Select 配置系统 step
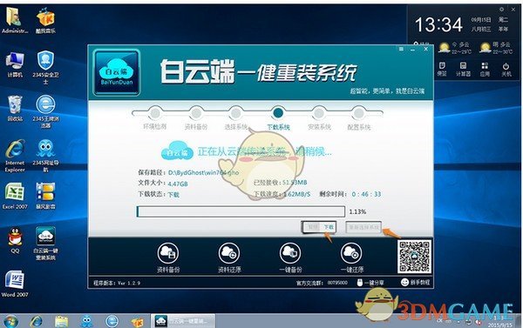Viewport: 523px width, 328px height. click(359, 118)
